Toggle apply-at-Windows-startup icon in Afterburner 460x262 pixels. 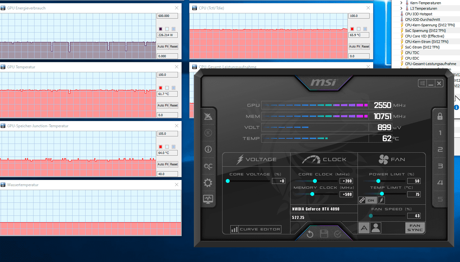(x=422, y=84)
